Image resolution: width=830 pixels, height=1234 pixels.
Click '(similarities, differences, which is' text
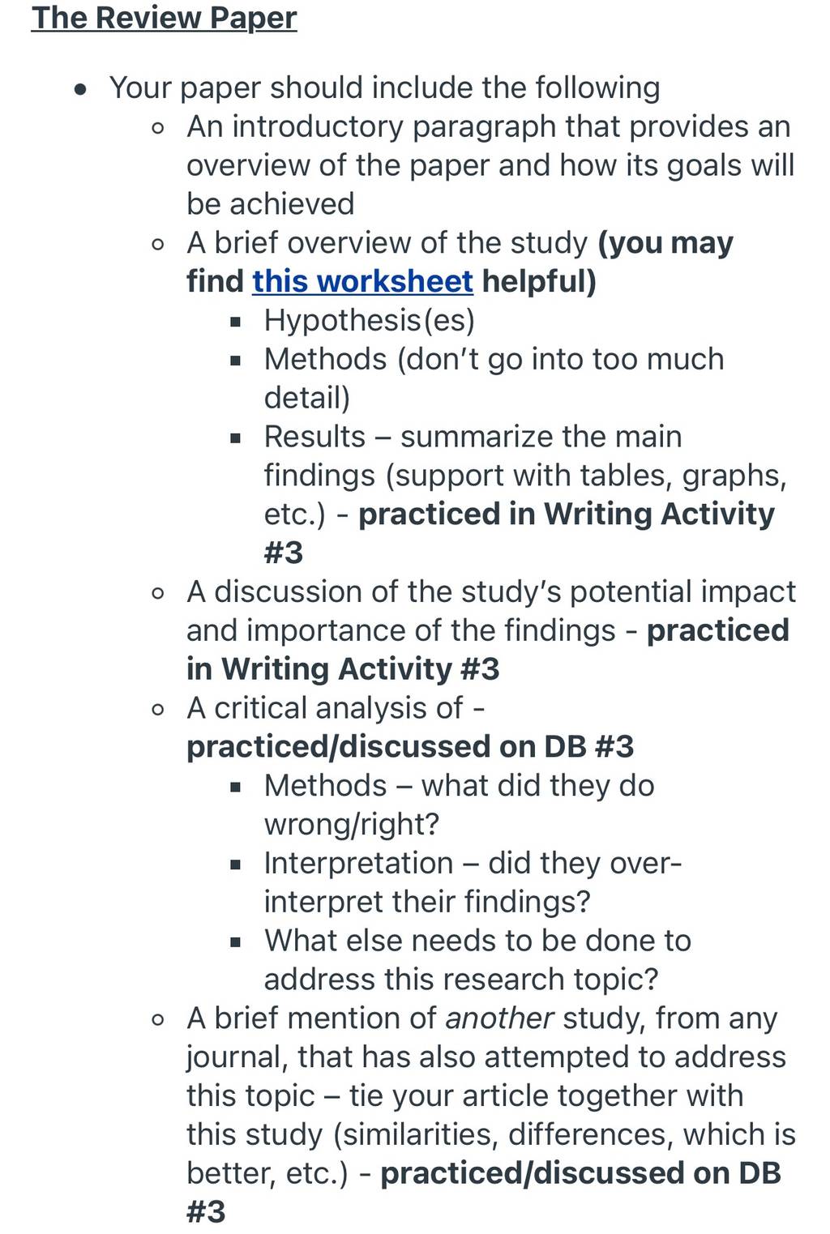pos(565,1134)
